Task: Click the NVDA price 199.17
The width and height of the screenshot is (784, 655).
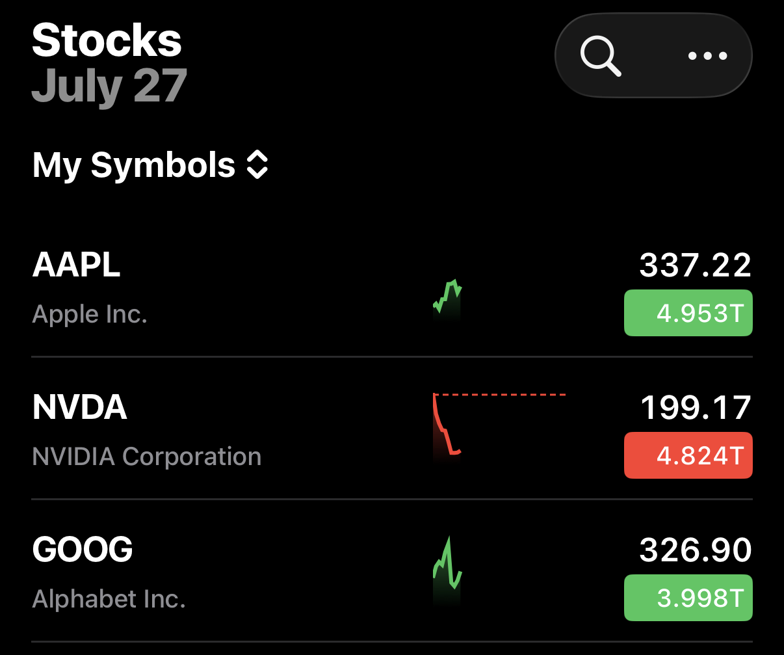Action: click(696, 408)
